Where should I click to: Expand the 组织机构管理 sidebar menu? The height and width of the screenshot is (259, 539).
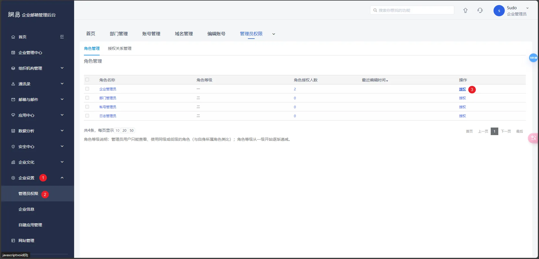(62, 68)
